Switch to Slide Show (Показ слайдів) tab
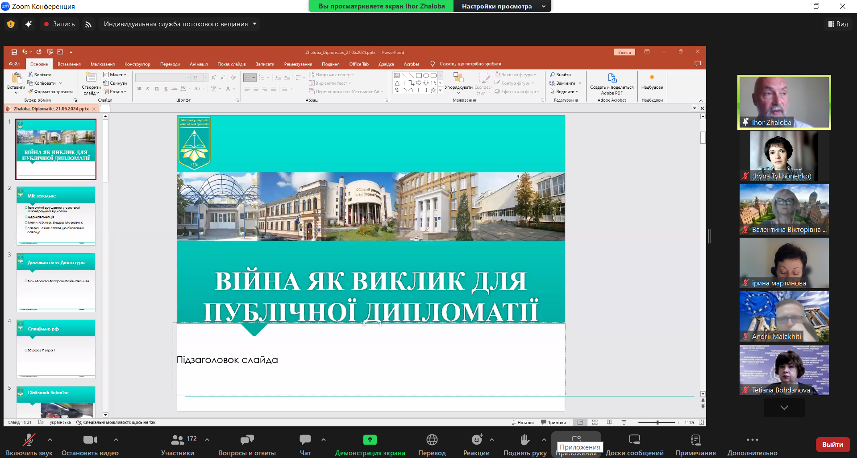Image resolution: width=857 pixels, height=458 pixels. click(x=232, y=64)
